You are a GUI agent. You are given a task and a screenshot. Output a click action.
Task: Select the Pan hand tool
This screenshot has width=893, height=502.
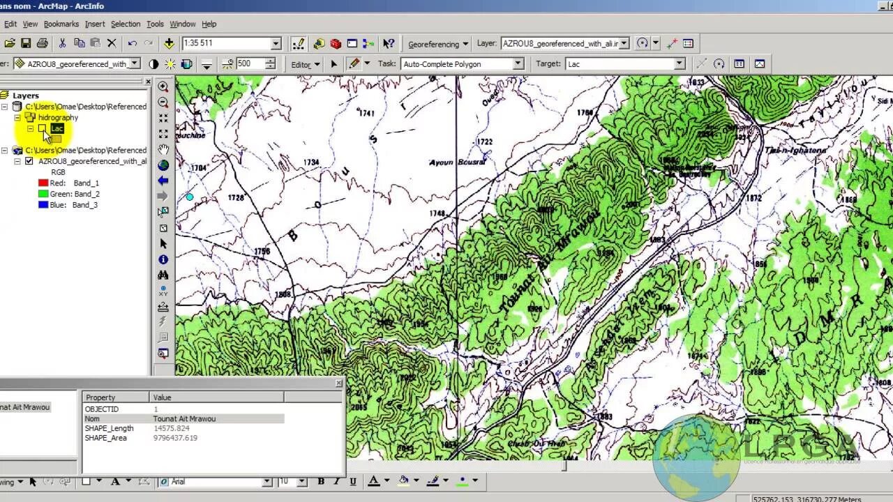pos(163,149)
